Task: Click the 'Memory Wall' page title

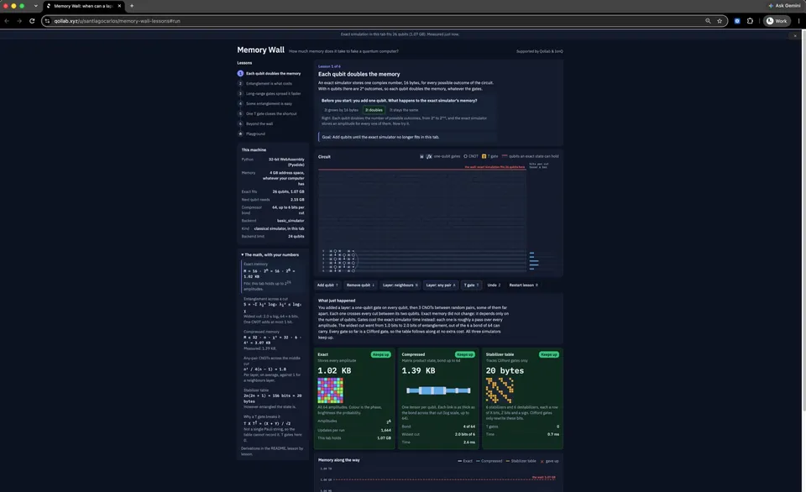Action: [x=260, y=50]
